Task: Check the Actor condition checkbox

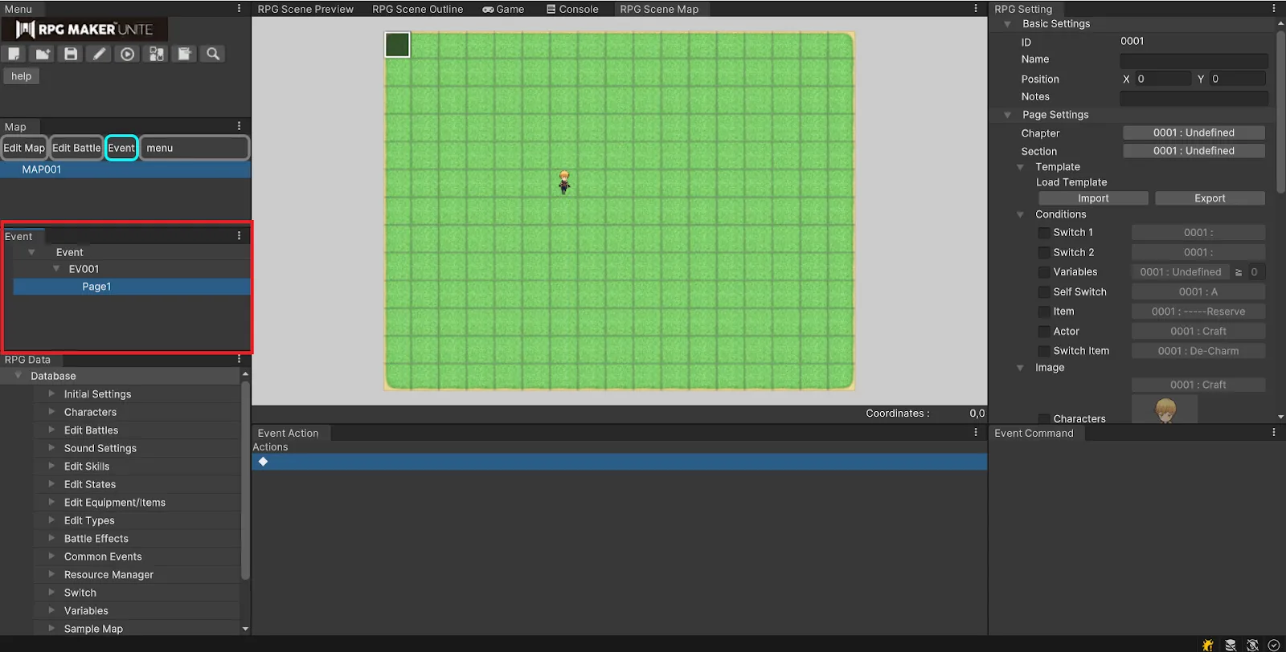Action: 1044,332
